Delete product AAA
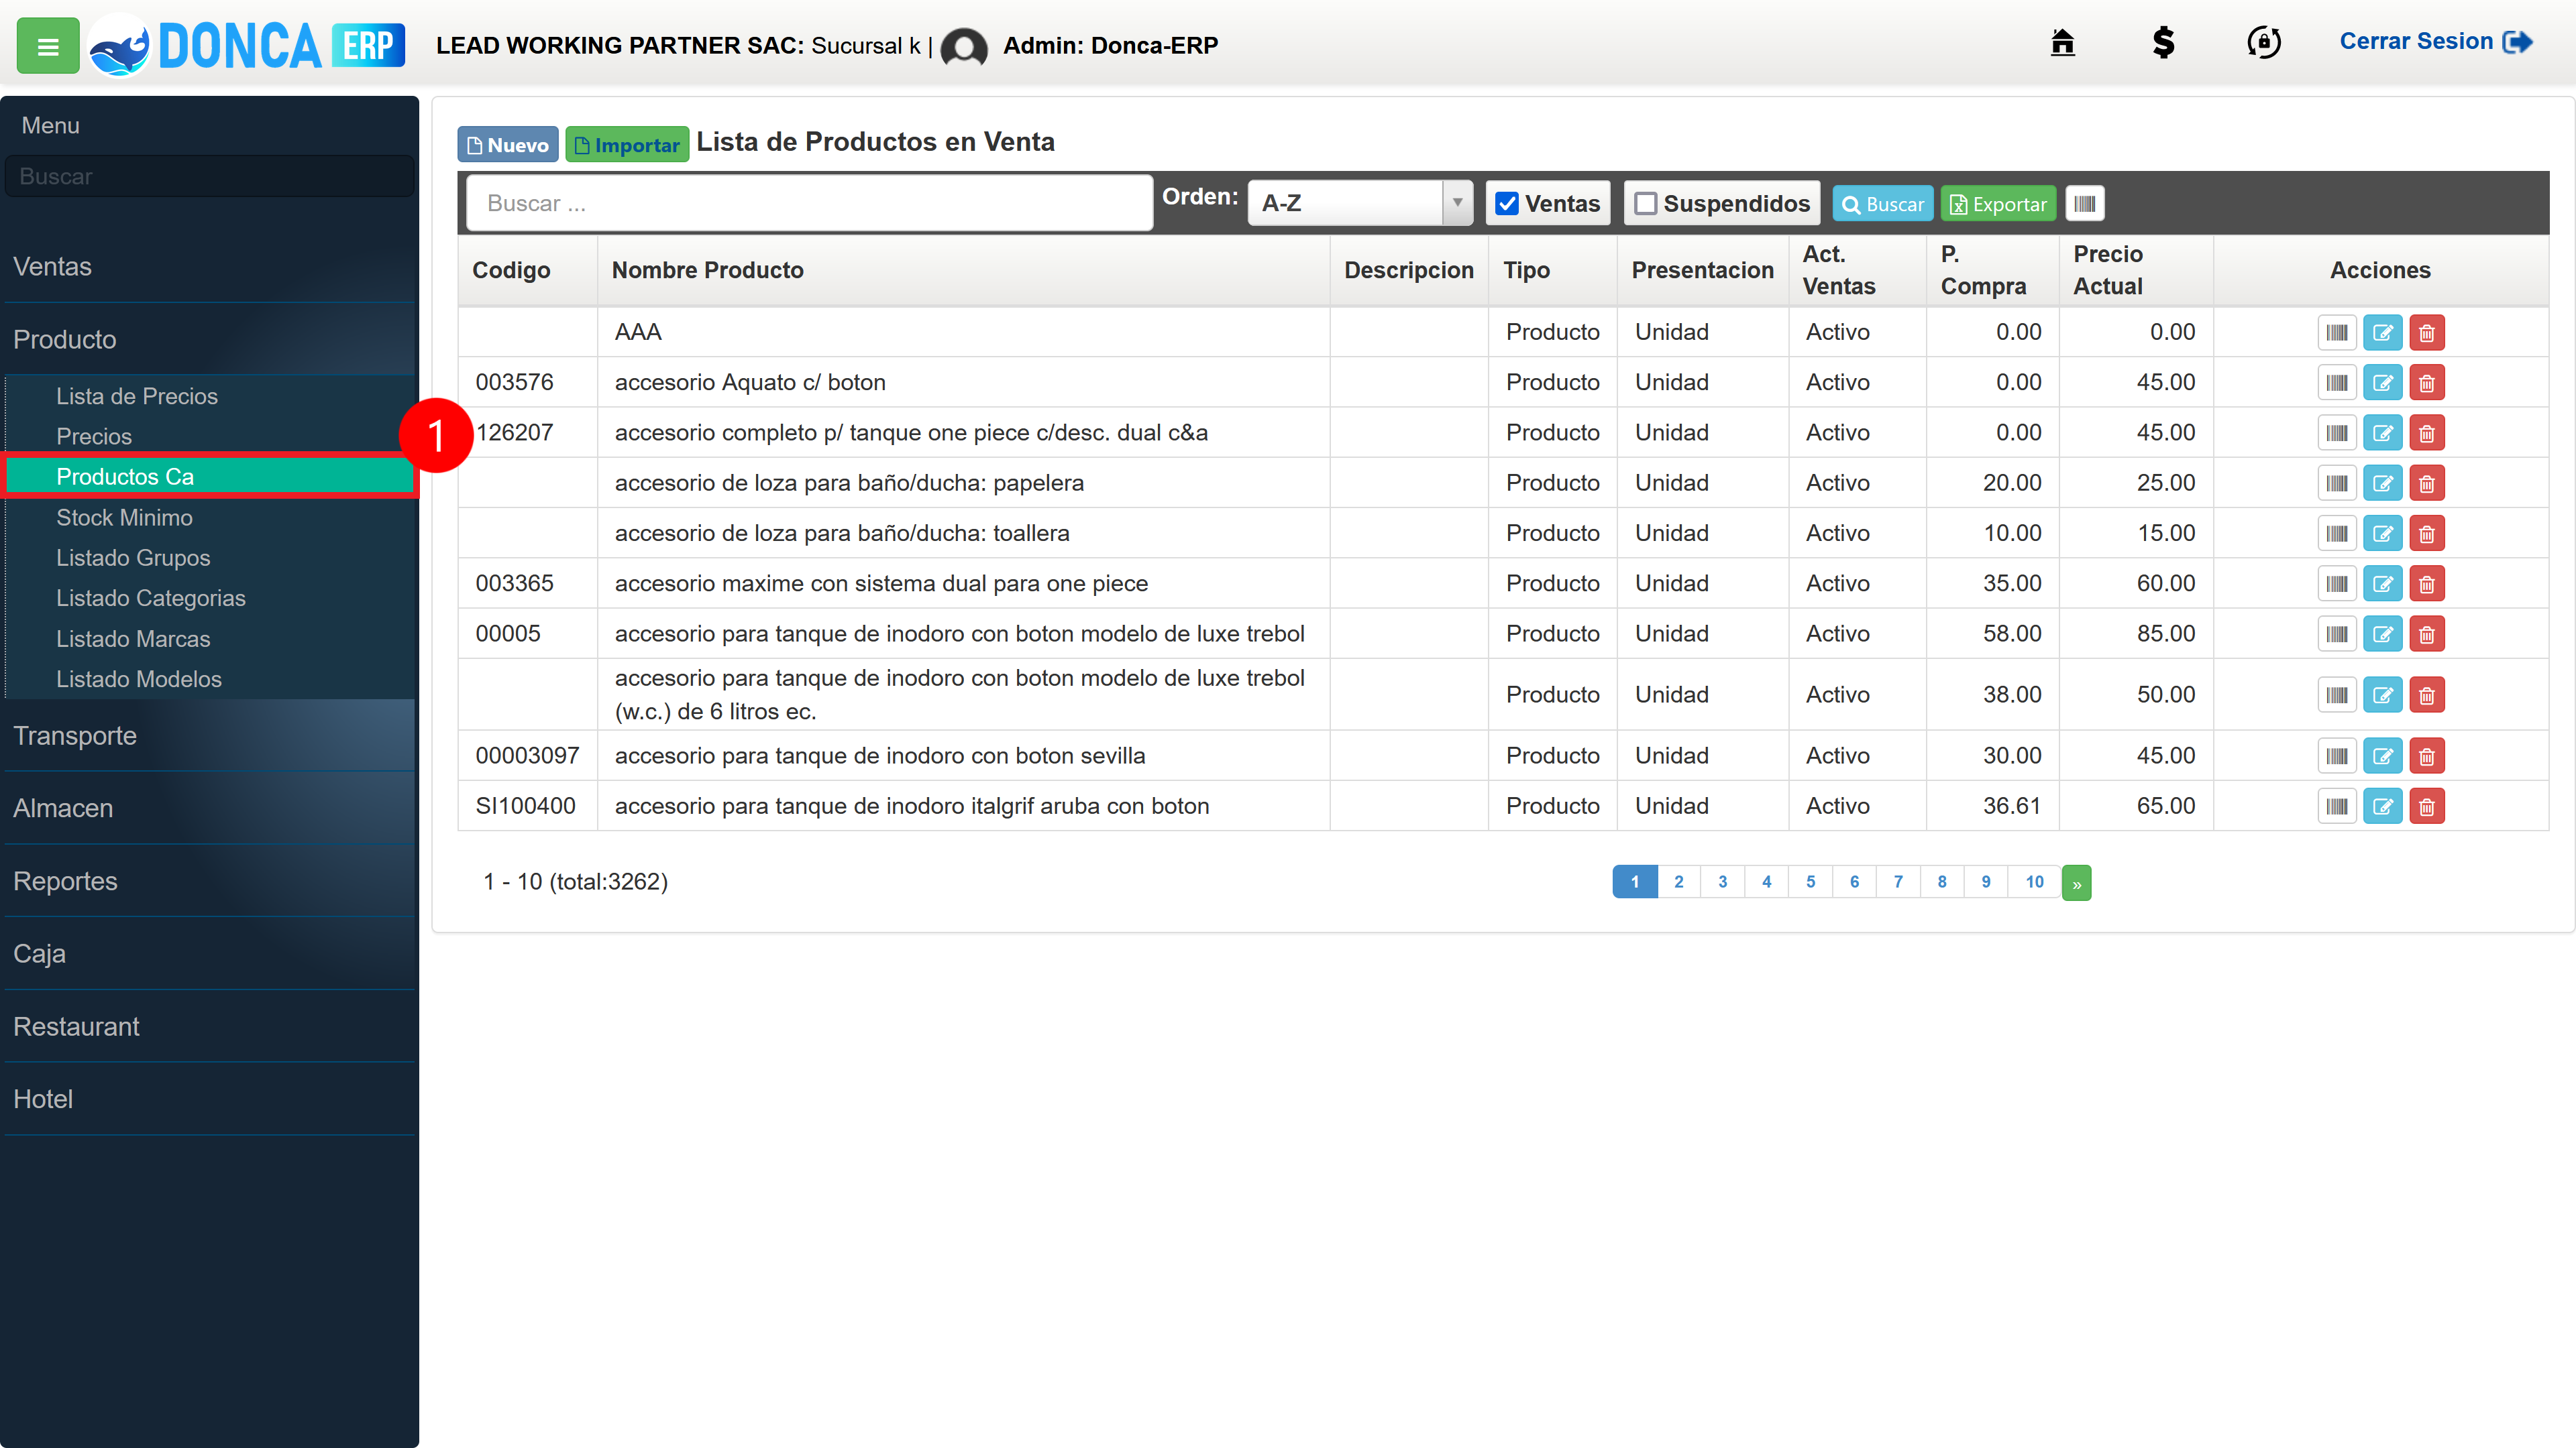The image size is (2576, 1448). [x=2427, y=333]
